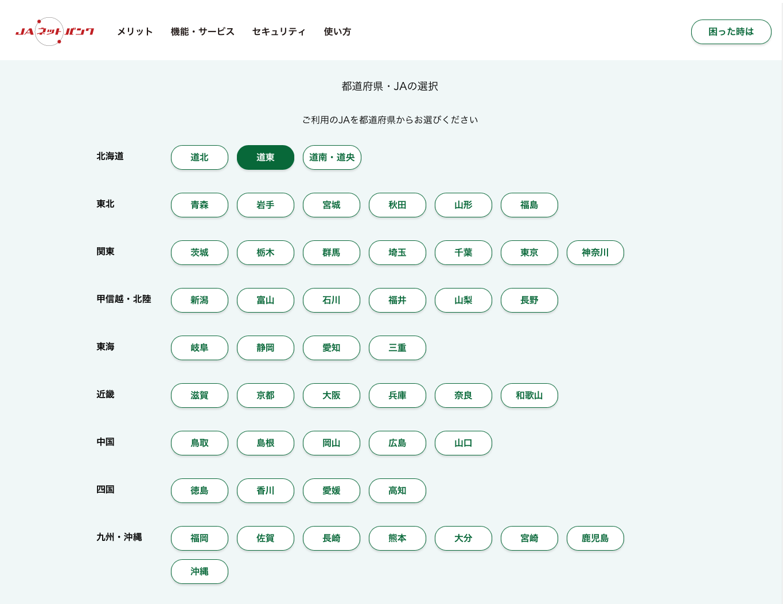Open the 機能・サービス menu item

[x=202, y=32]
